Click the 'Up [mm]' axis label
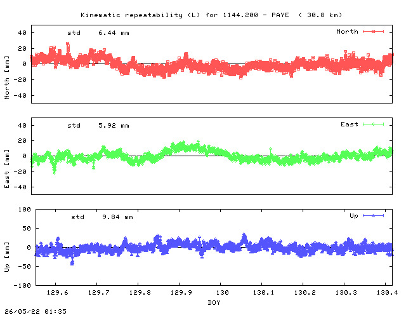The height and width of the screenshot is (315, 406). pos(7,257)
